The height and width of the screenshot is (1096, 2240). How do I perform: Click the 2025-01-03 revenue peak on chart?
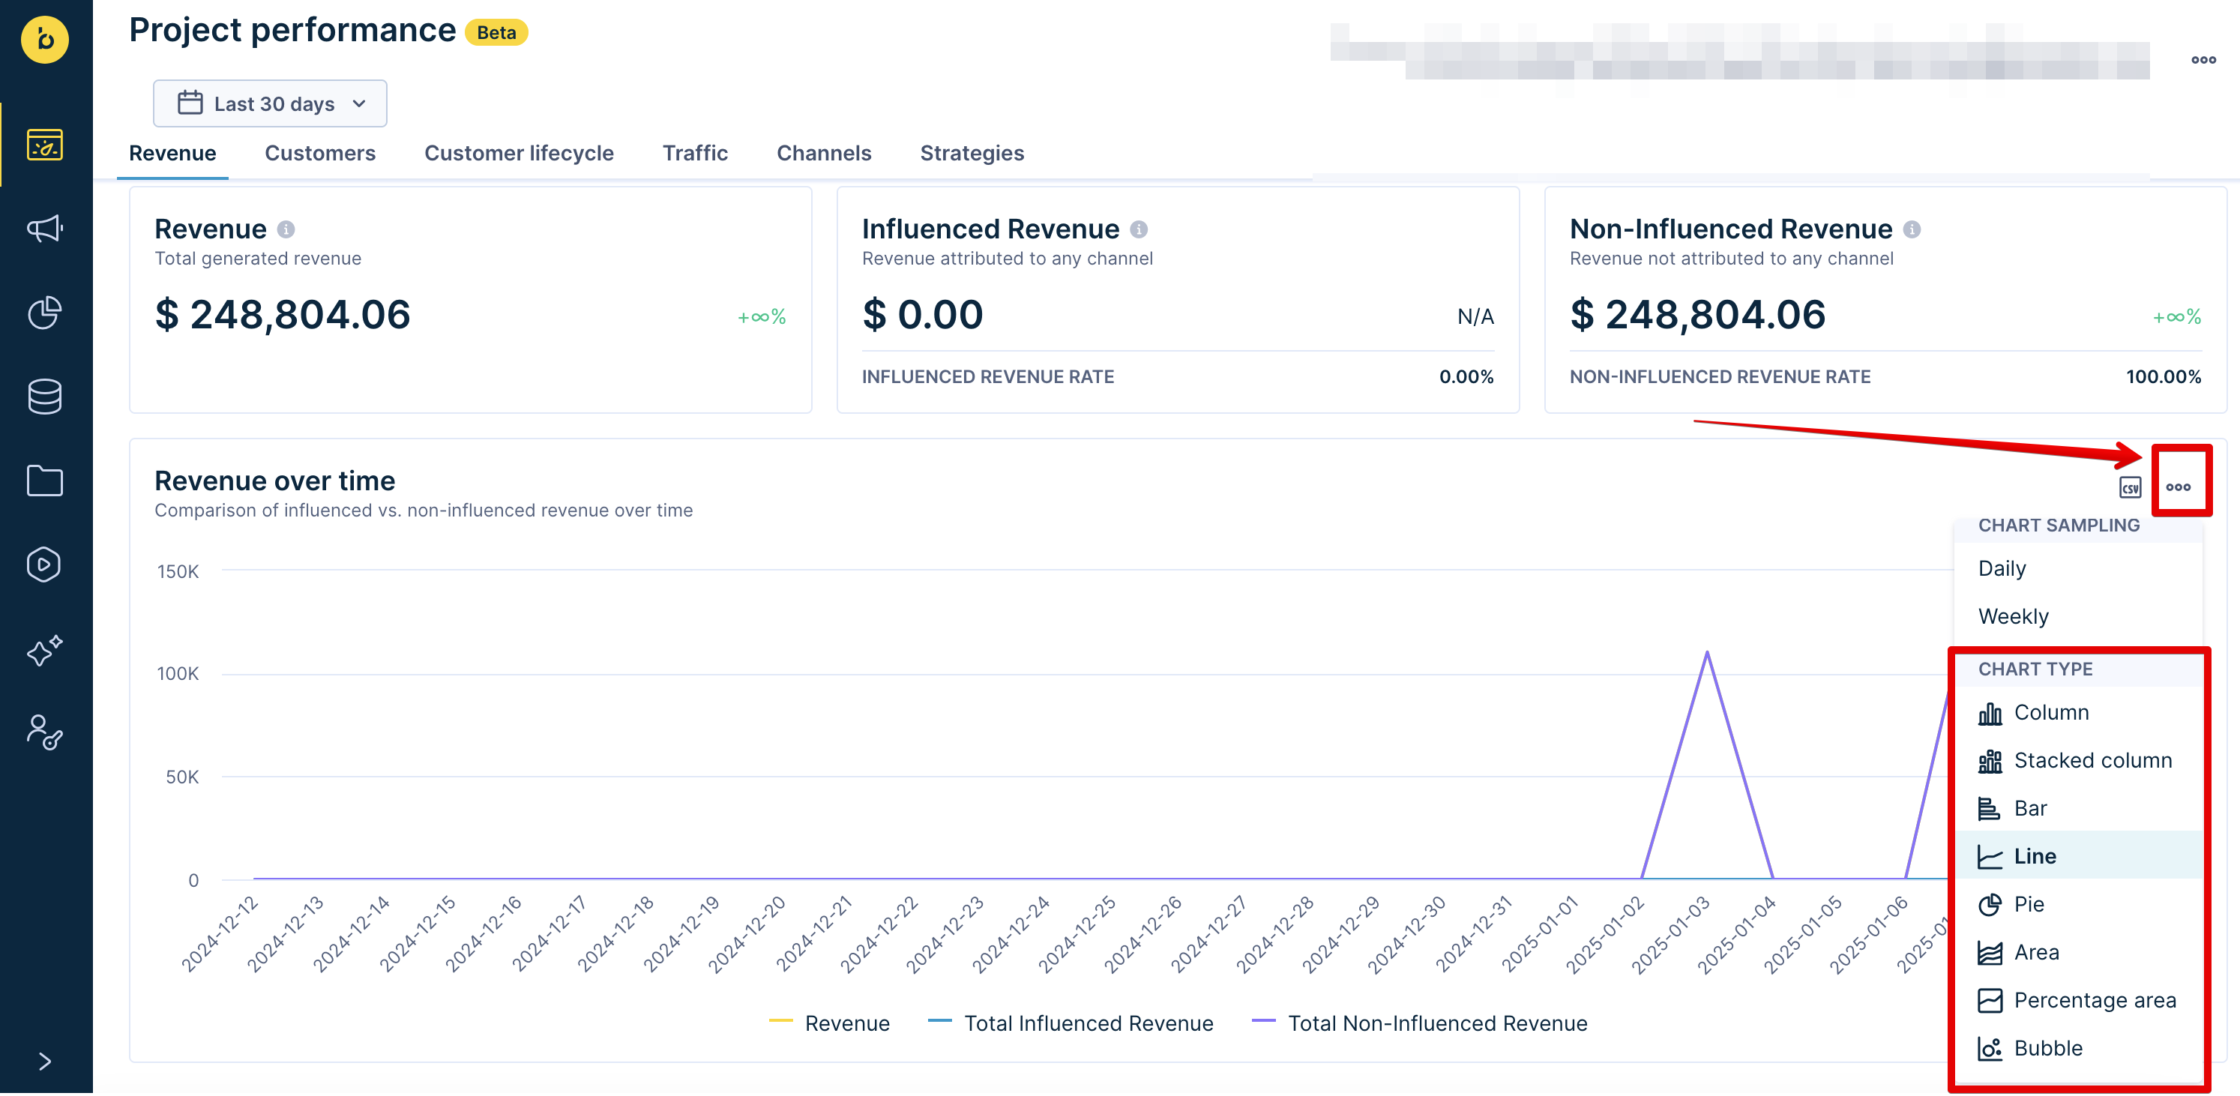1707,652
